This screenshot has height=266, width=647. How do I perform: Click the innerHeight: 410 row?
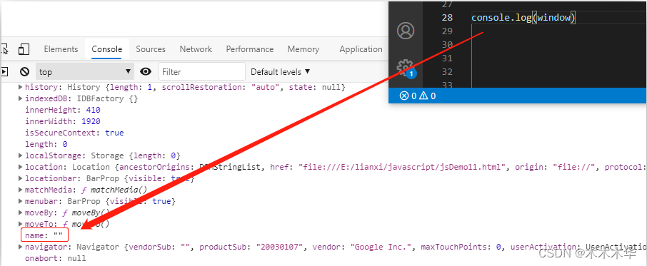point(63,110)
